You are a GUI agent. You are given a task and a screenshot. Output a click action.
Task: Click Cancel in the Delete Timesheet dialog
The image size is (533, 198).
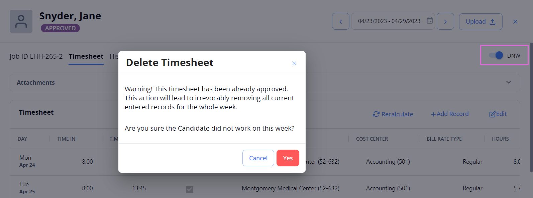coord(258,158)
